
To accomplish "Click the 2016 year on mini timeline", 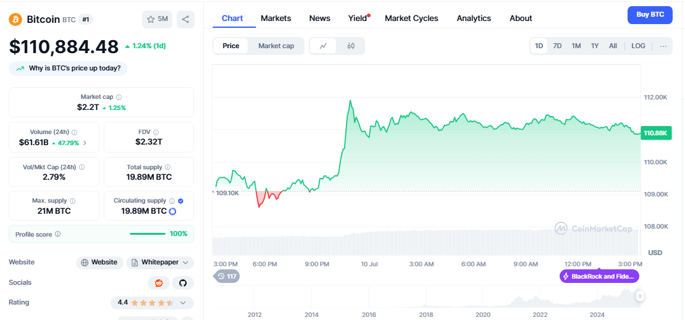I will (x=369, y=315).
